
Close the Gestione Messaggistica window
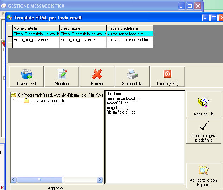click(x=198, y=6)
